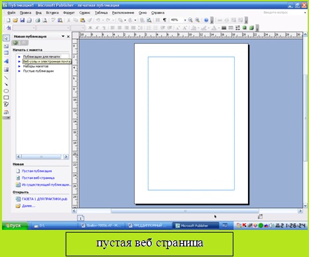Open recent file 'ГАЗЕТА 1 ДЛЯ ПРАКТИКИ.pub'
Screen dimensions: 309x257
(44, 199)
